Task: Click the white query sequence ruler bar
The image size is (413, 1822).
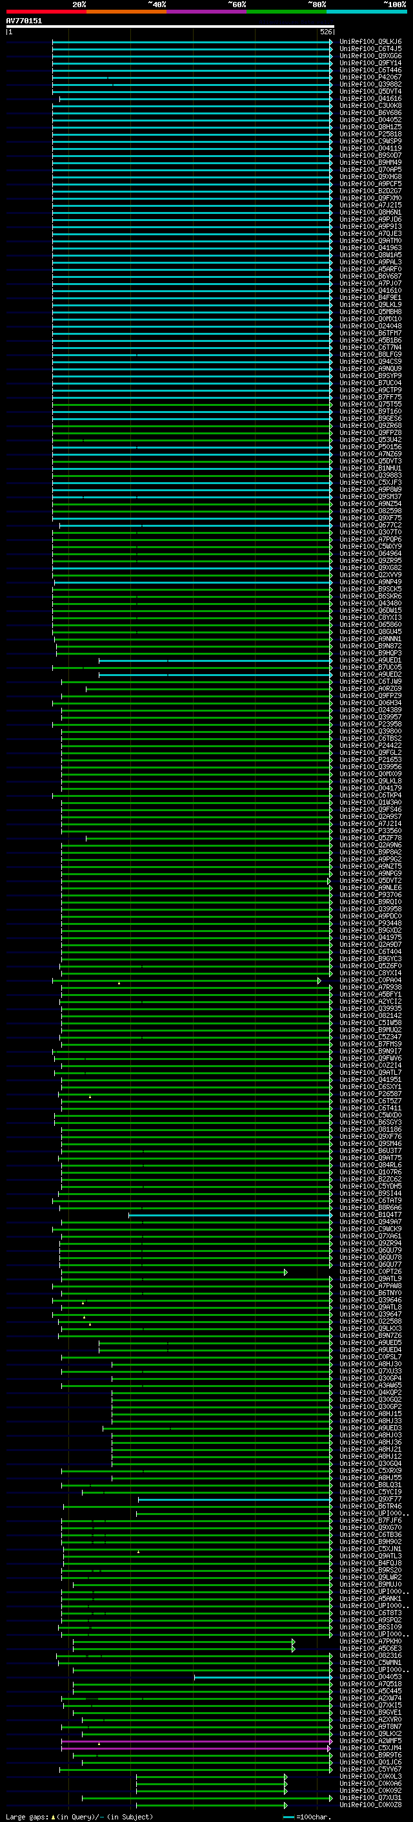Action: [170, 27]
